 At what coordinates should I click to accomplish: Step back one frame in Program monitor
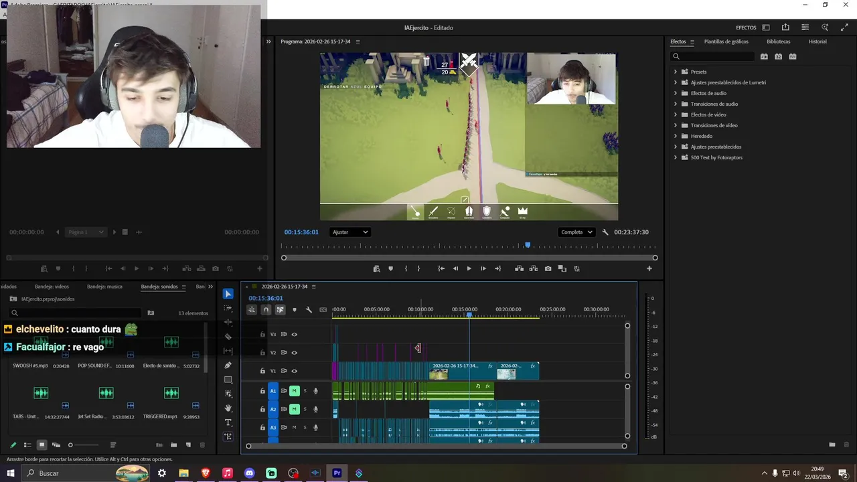tap(455, 268)
